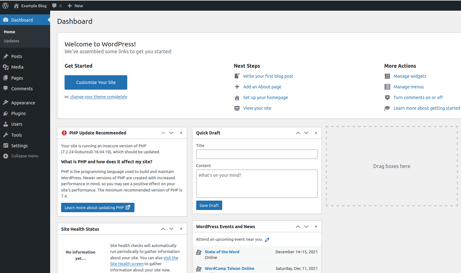The image size is (461, 273).
Task: Click the WordPress logo in admin bar
Action: coord(5,6)
